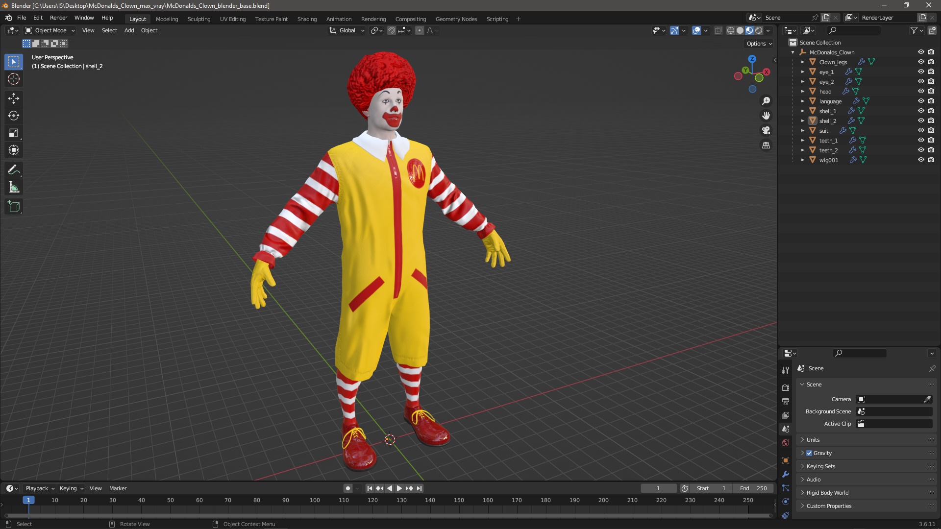Open the Render menu

tap(58, 18)
